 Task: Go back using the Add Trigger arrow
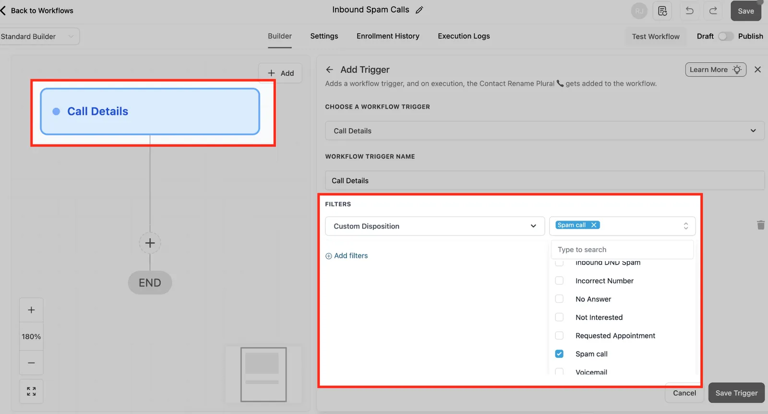[329, 69]
